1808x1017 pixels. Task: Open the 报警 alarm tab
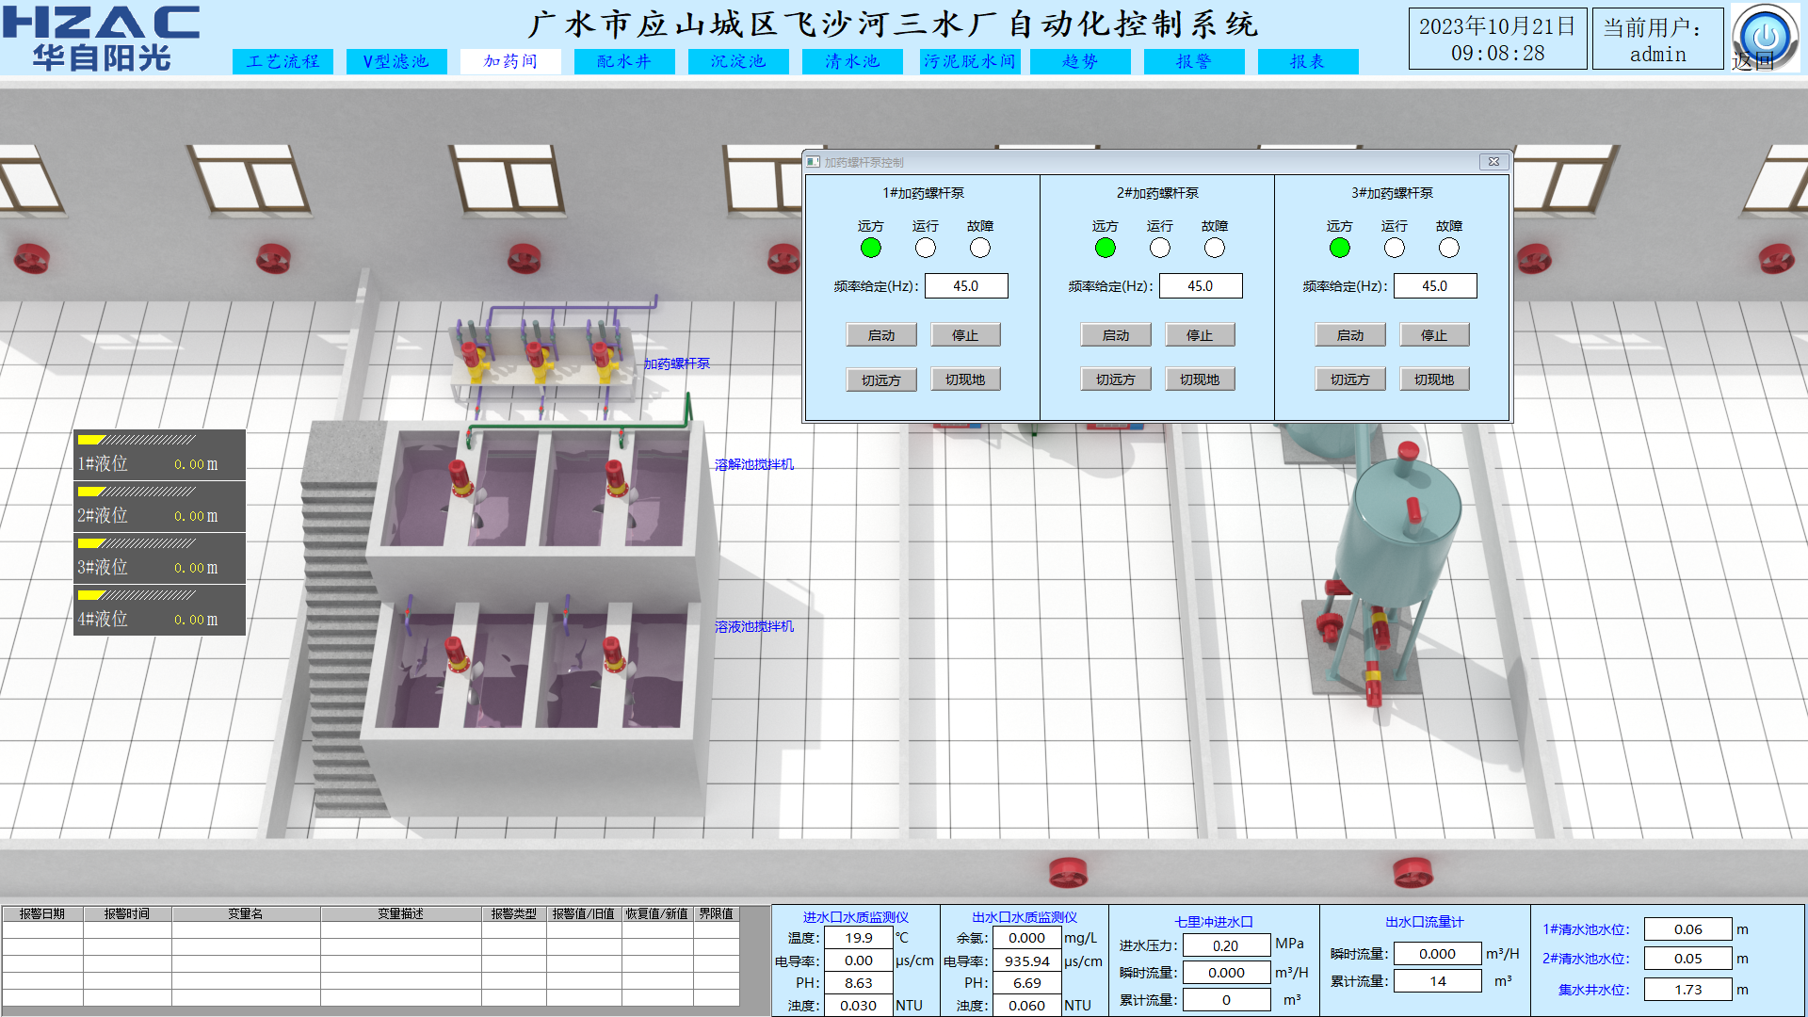click(x=1194, y=61)
